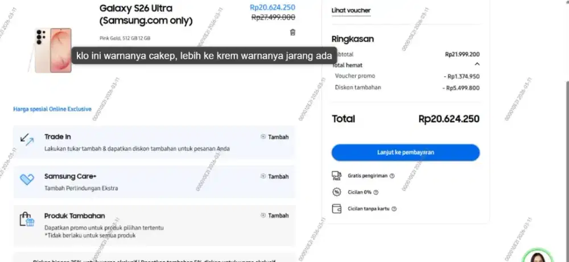Click the Total amount Rp20.624.250
569x262 pixels.
(449, 119)
